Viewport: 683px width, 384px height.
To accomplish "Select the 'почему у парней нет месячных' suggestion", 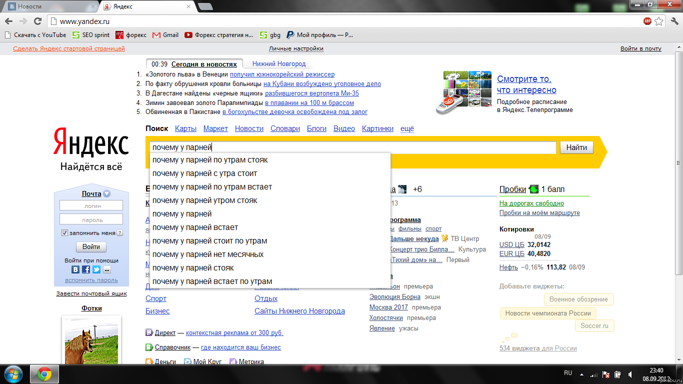I will pyautogui.click(x=208, y=254).
